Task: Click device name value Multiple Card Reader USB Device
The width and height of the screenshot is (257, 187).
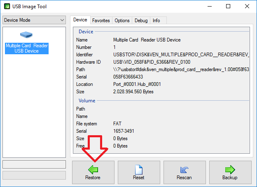Action: pos(147,40)
